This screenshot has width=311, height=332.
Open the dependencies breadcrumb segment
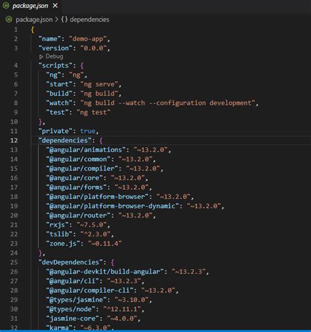(89, 20)
